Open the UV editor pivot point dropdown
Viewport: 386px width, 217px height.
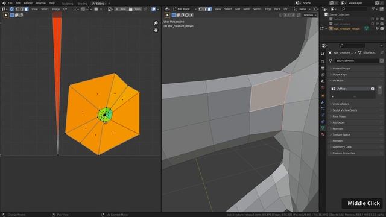point(76,9)
